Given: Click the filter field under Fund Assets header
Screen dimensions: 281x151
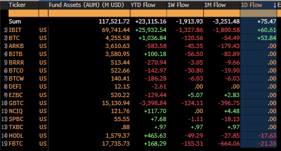Looking at the screenshot, I should [x=89, y=13].
